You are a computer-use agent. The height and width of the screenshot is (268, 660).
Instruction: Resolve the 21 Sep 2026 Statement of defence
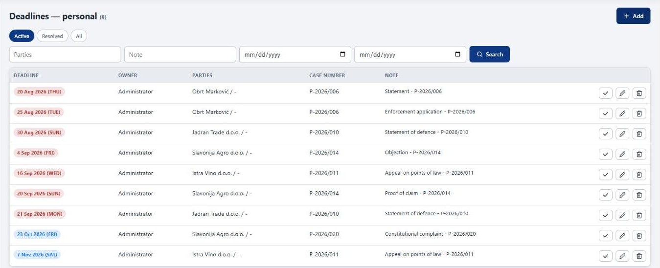pos(606,215)
